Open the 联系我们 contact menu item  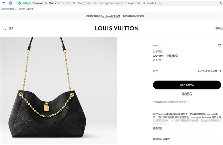[219, 28]
